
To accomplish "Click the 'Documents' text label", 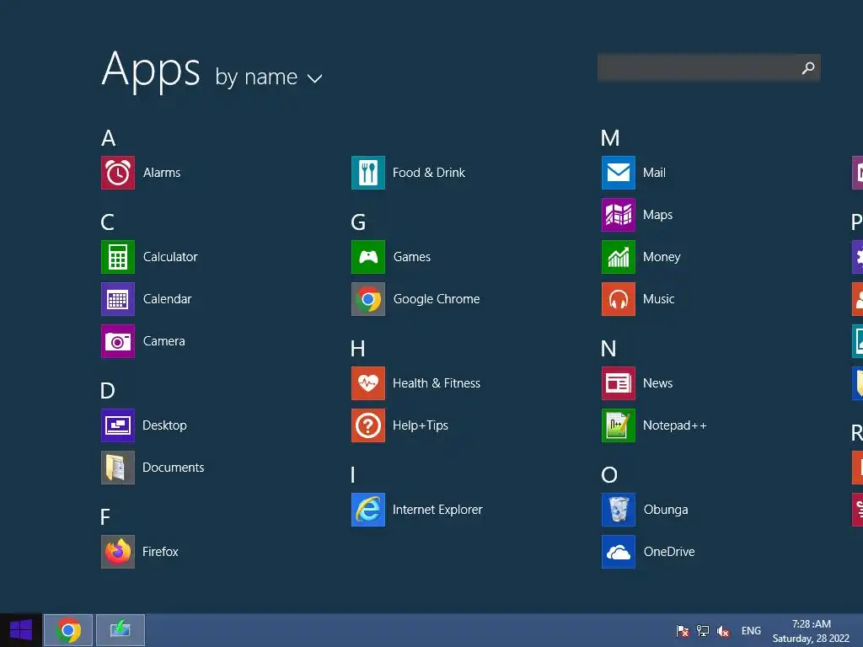I will coord(174,468).
